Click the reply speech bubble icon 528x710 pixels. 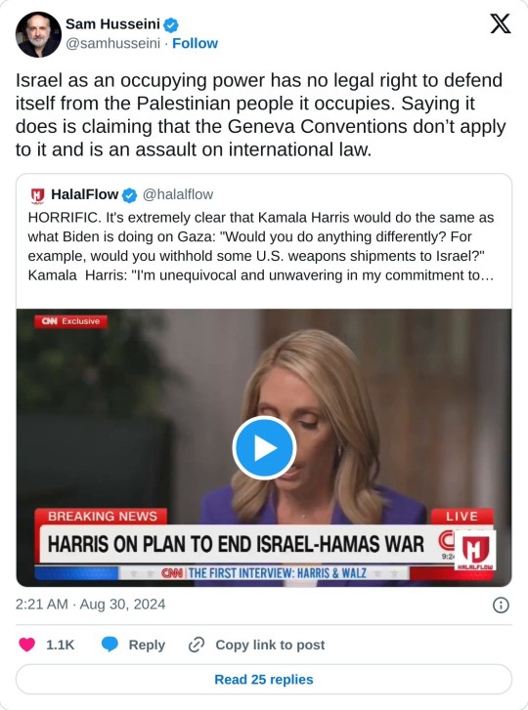pos(110,645)
